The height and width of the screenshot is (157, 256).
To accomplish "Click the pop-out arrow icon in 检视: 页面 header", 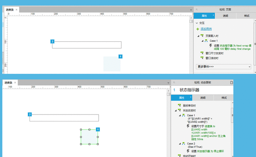I will (197, 10).
